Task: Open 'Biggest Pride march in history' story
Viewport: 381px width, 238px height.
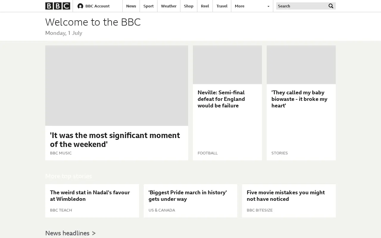Action: point(188,196)
